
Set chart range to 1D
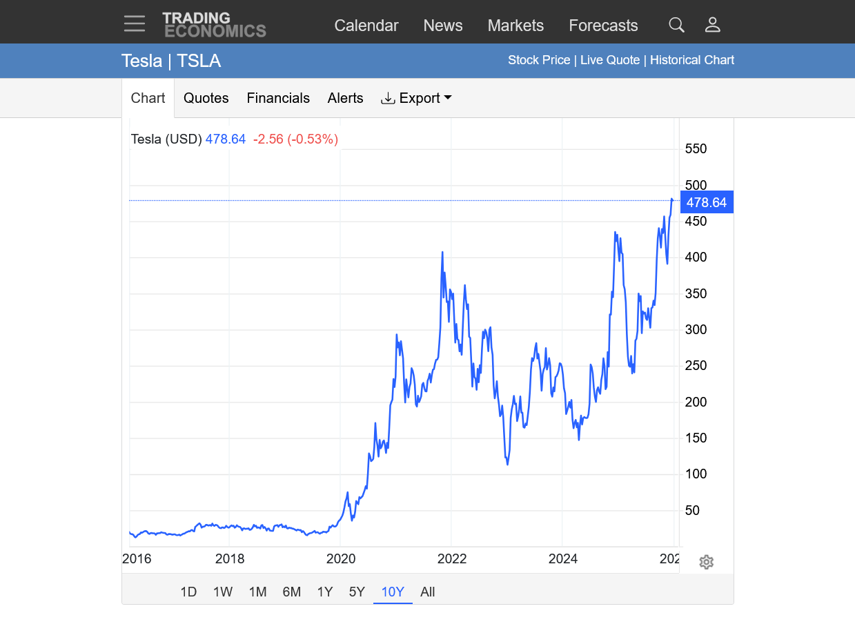click(188, 592)
